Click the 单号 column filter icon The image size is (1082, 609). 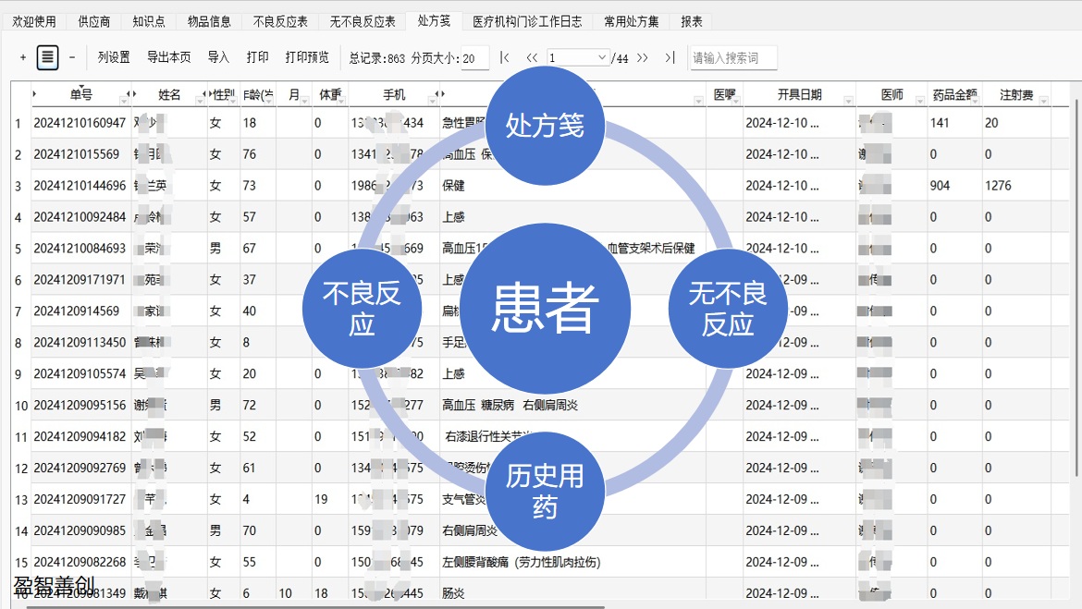[x=125, y=100]
